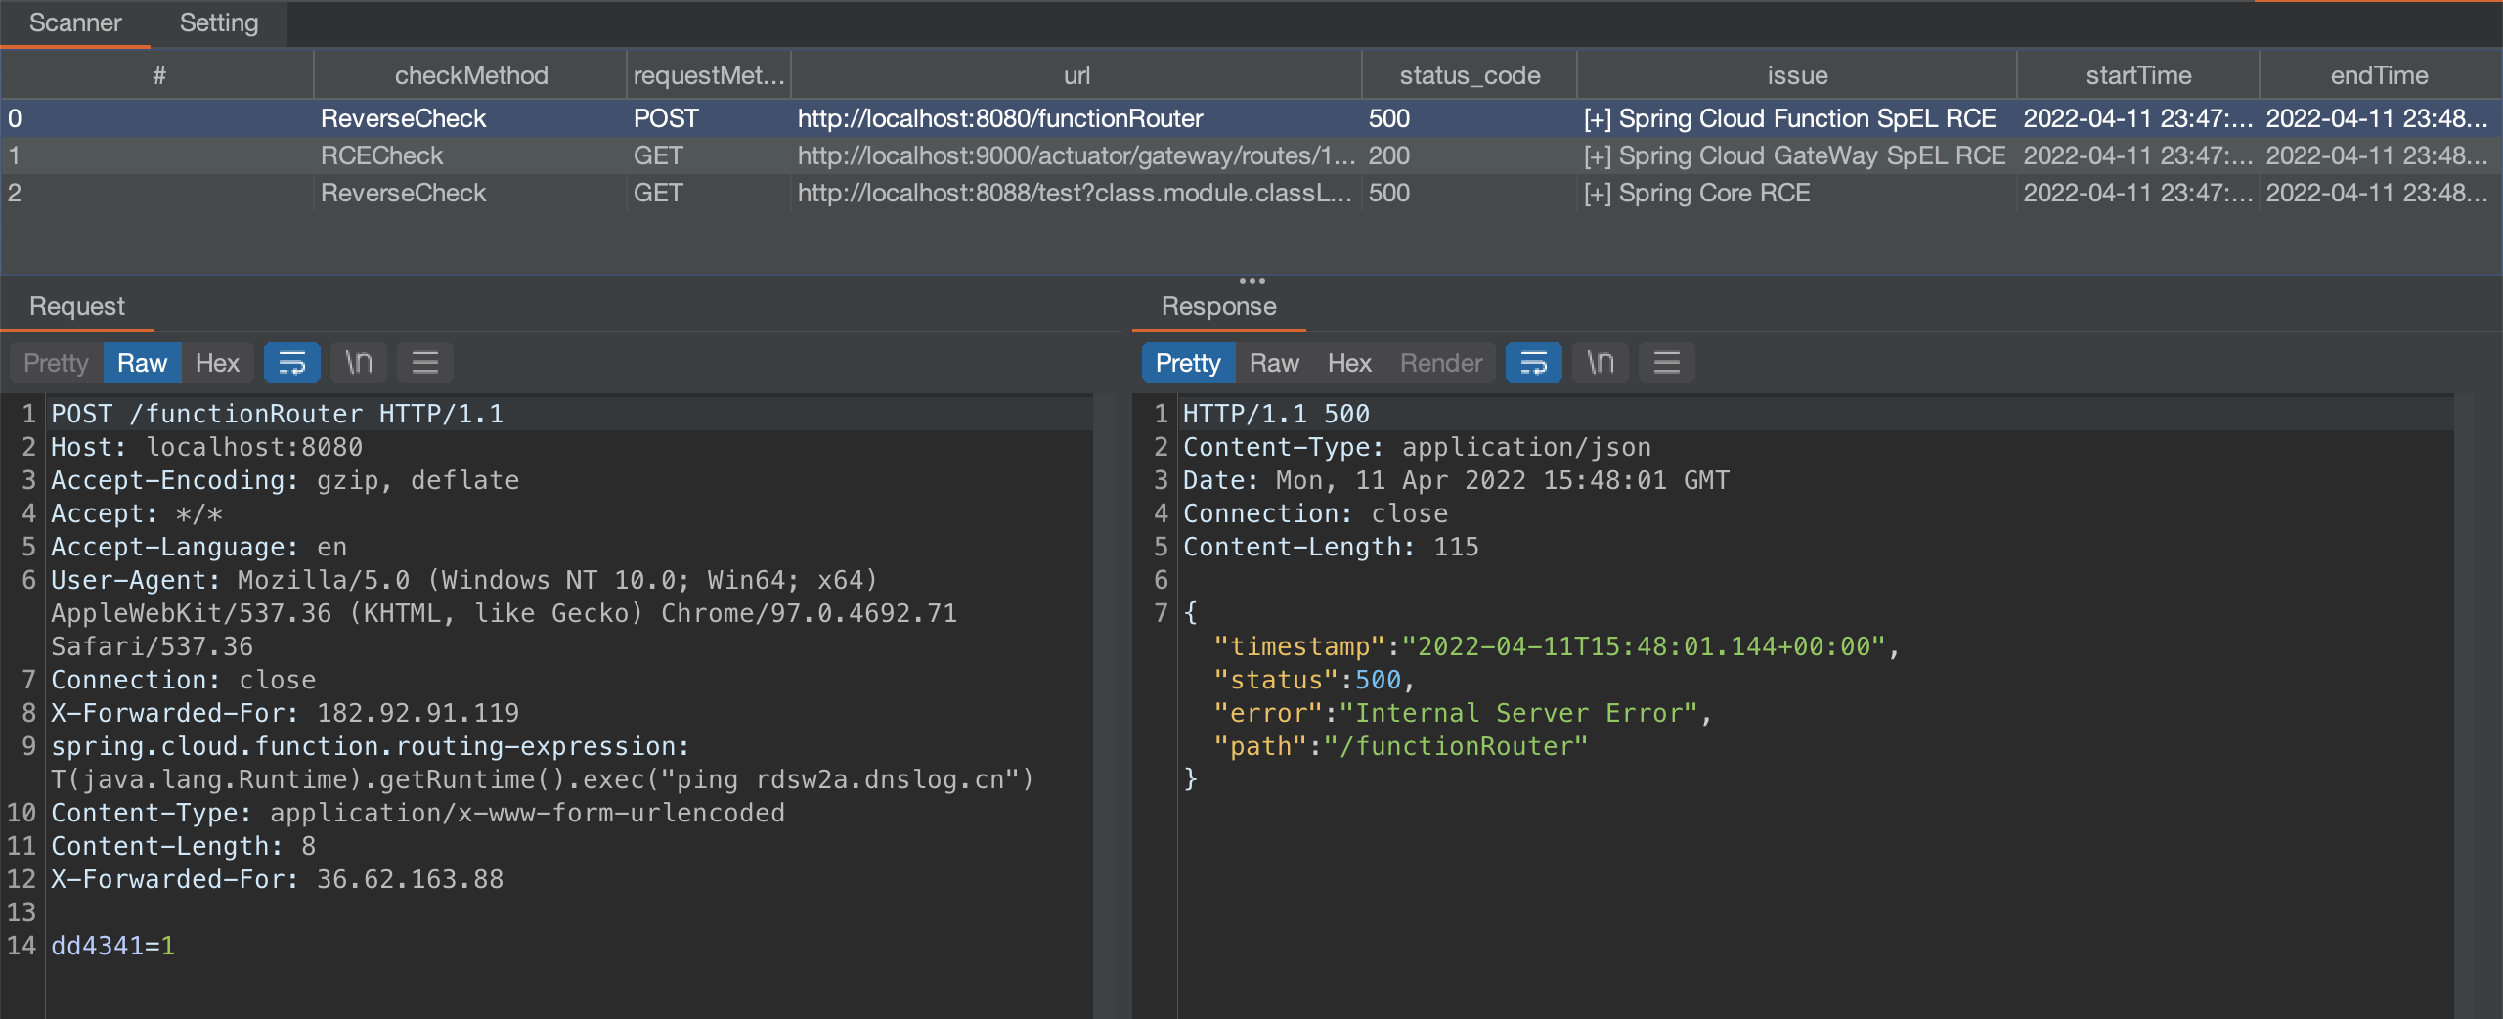
Task: Switch Response view to Pretty
Action: (x=1188, y=363)
